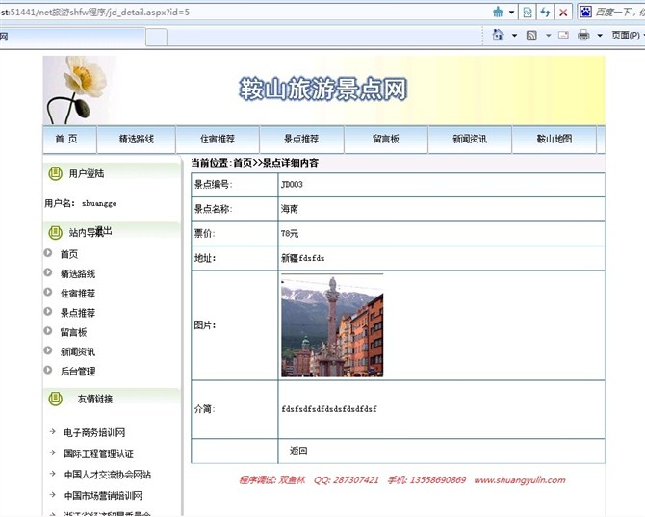The height and width of the screenshot is (517, 645).
Task: Open the 鞍山地图 navigation tab
Action: [x=555, y=139]
